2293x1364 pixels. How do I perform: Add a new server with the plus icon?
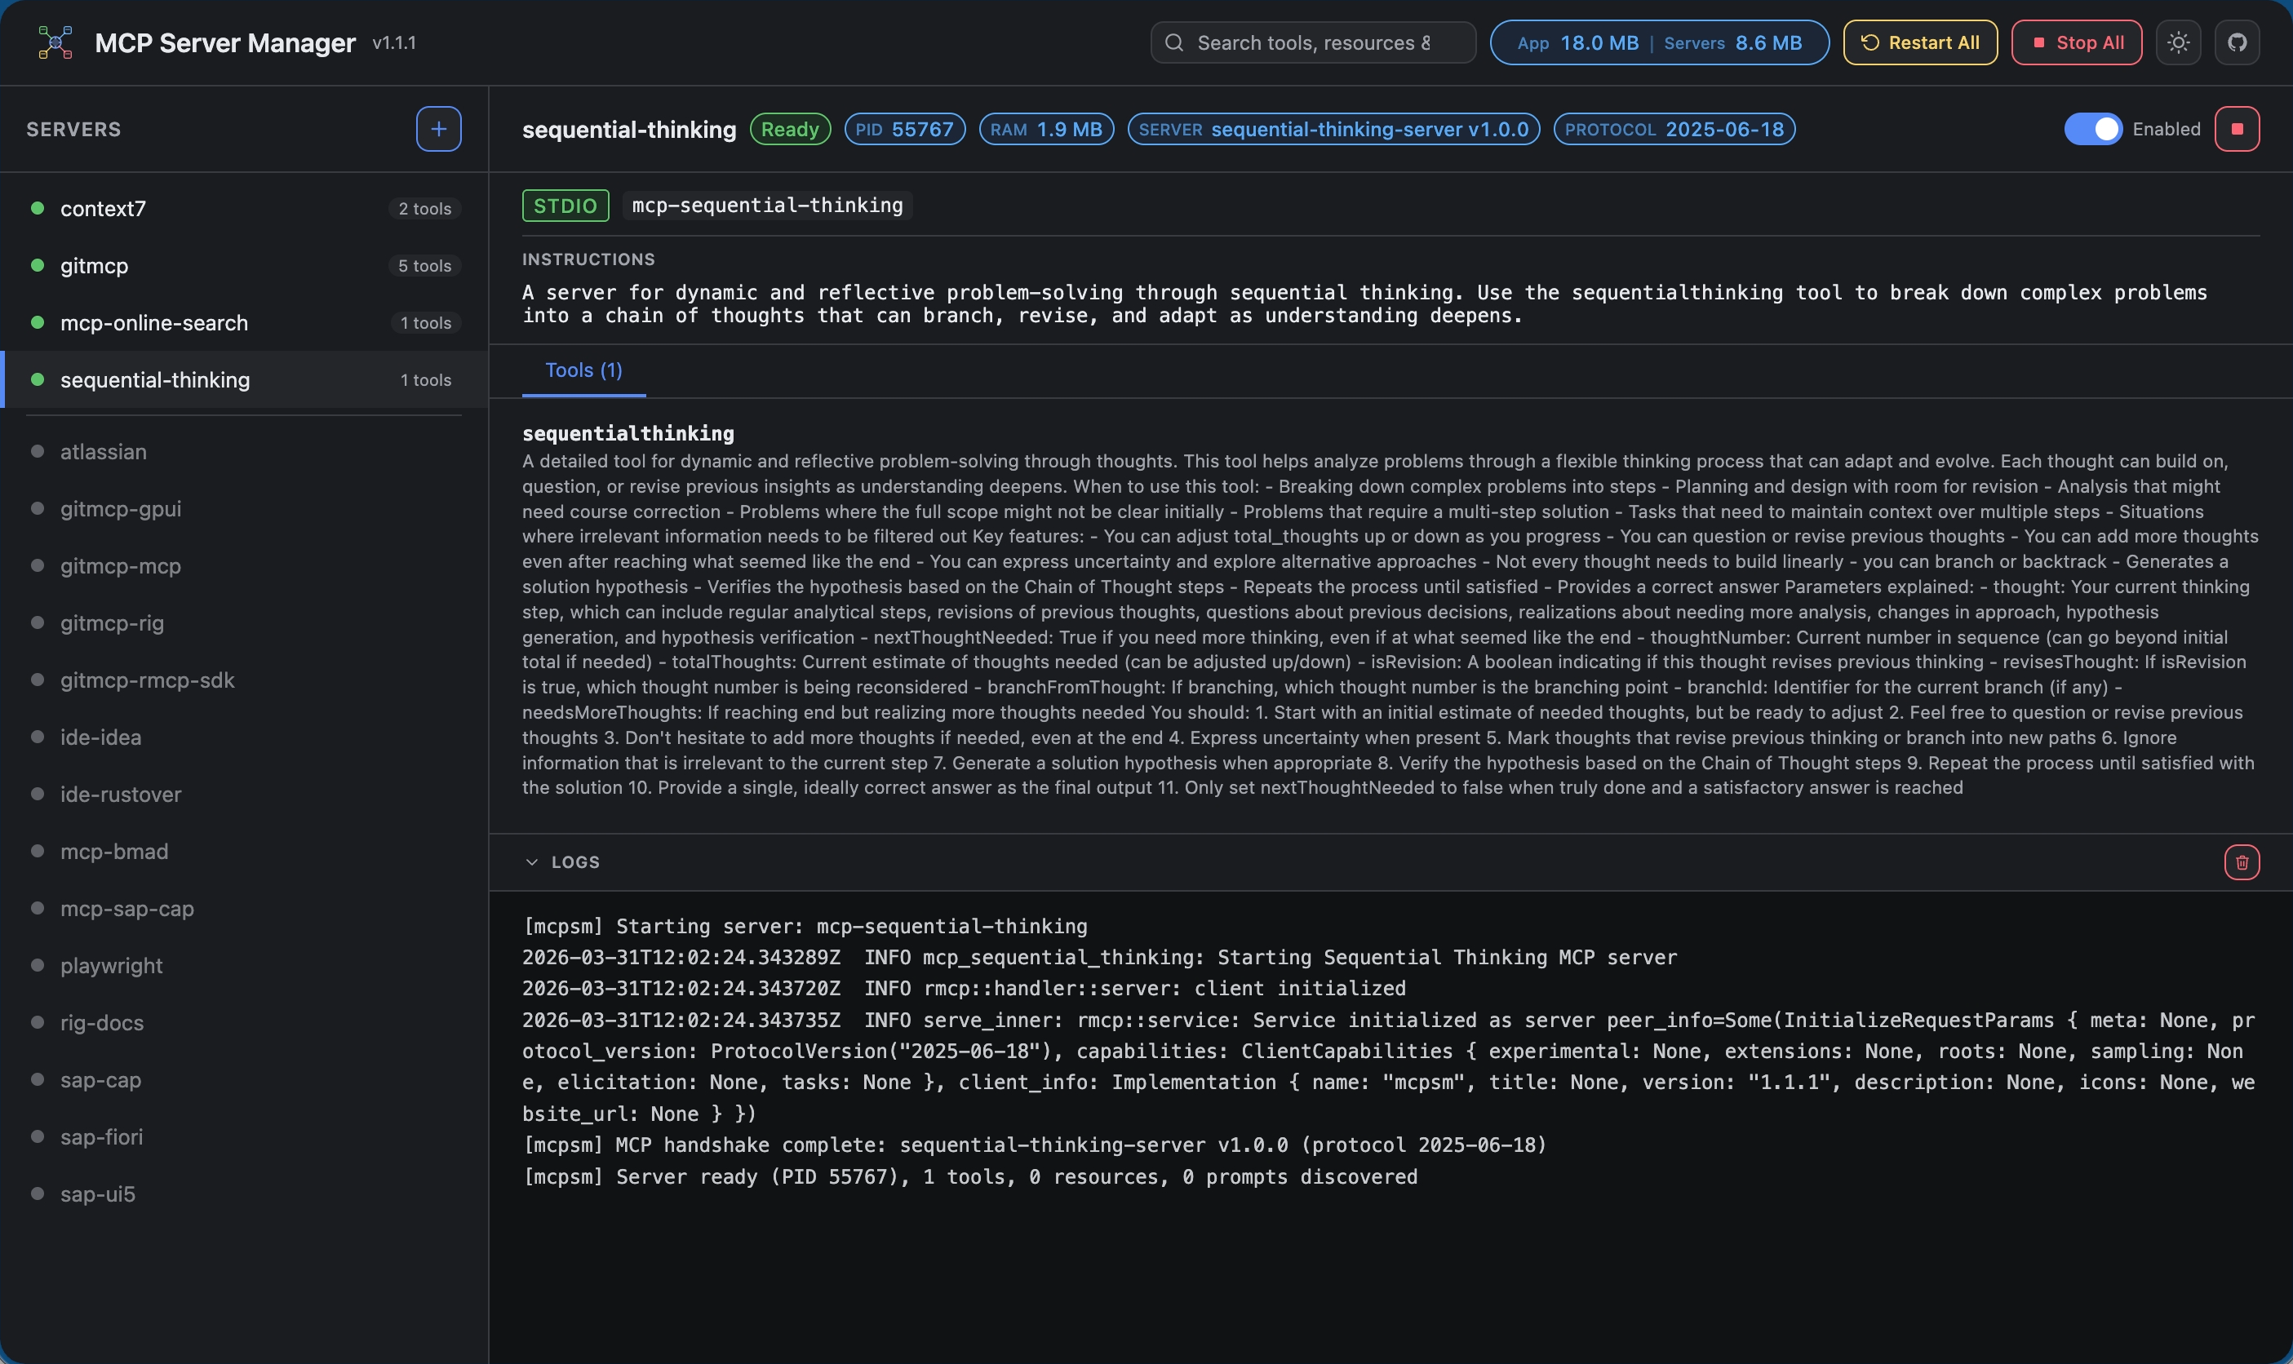tap(437, 129)
